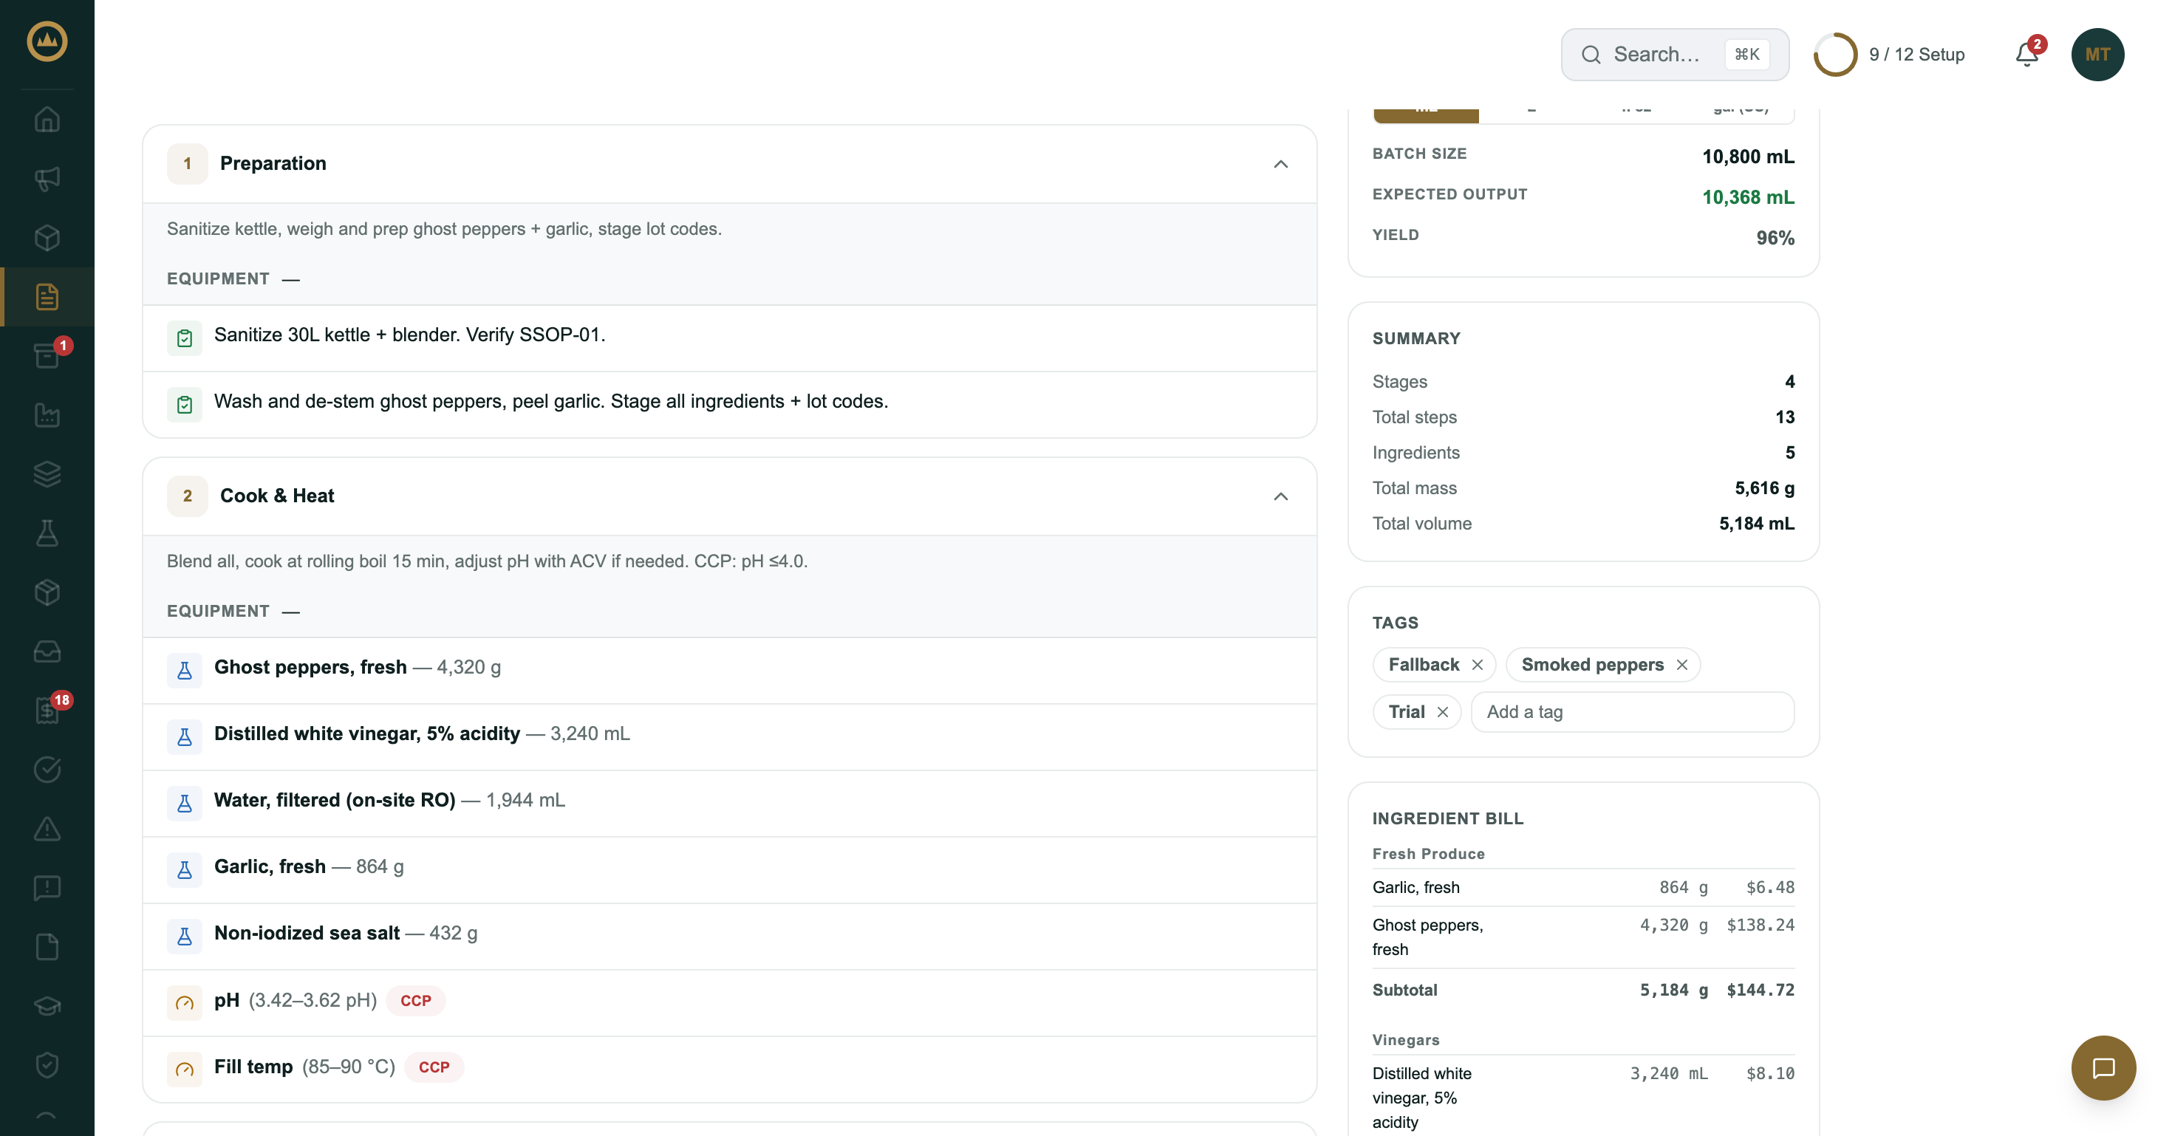Open the factory production icon in sidebar

coord(47,414)
